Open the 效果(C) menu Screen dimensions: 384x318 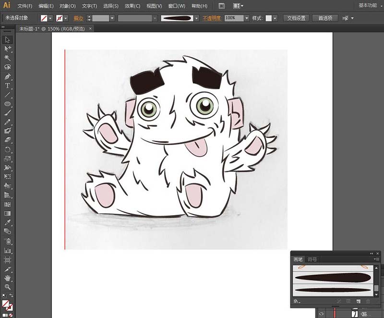point(132,6)
